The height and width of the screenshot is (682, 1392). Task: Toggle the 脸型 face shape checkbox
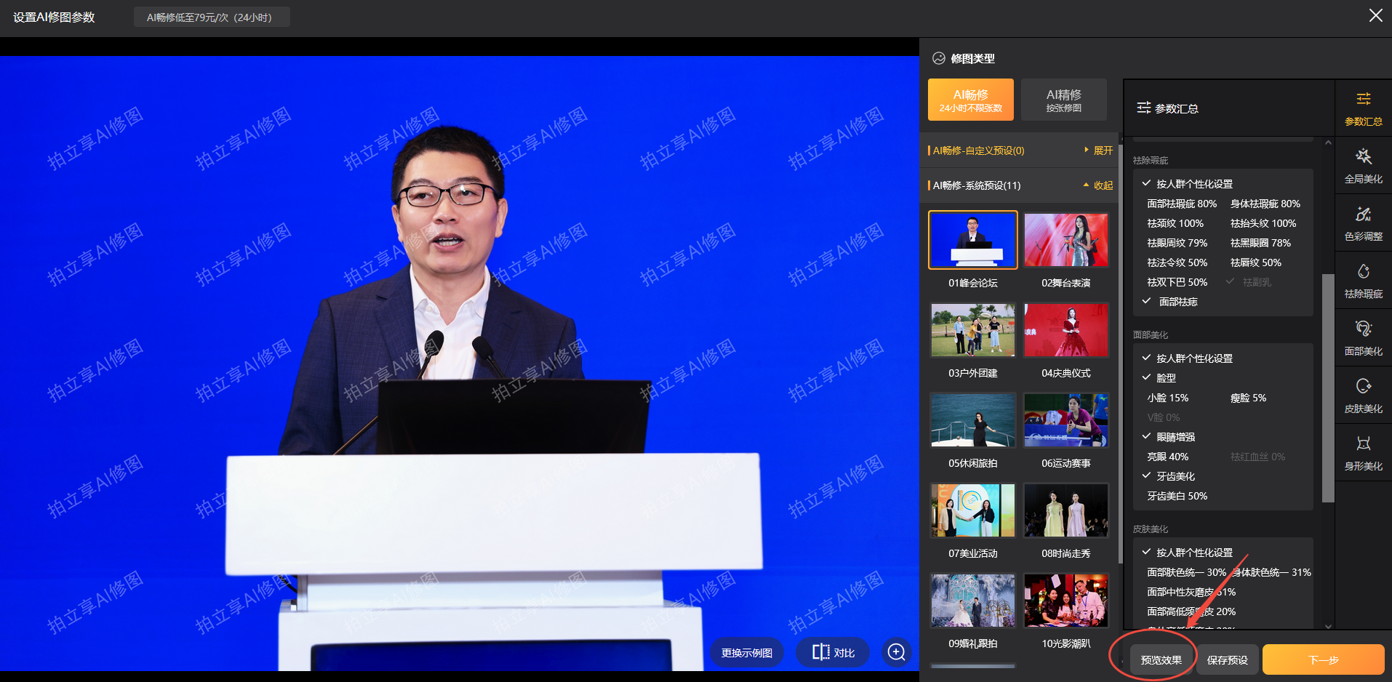click(x=1147, y=378)
